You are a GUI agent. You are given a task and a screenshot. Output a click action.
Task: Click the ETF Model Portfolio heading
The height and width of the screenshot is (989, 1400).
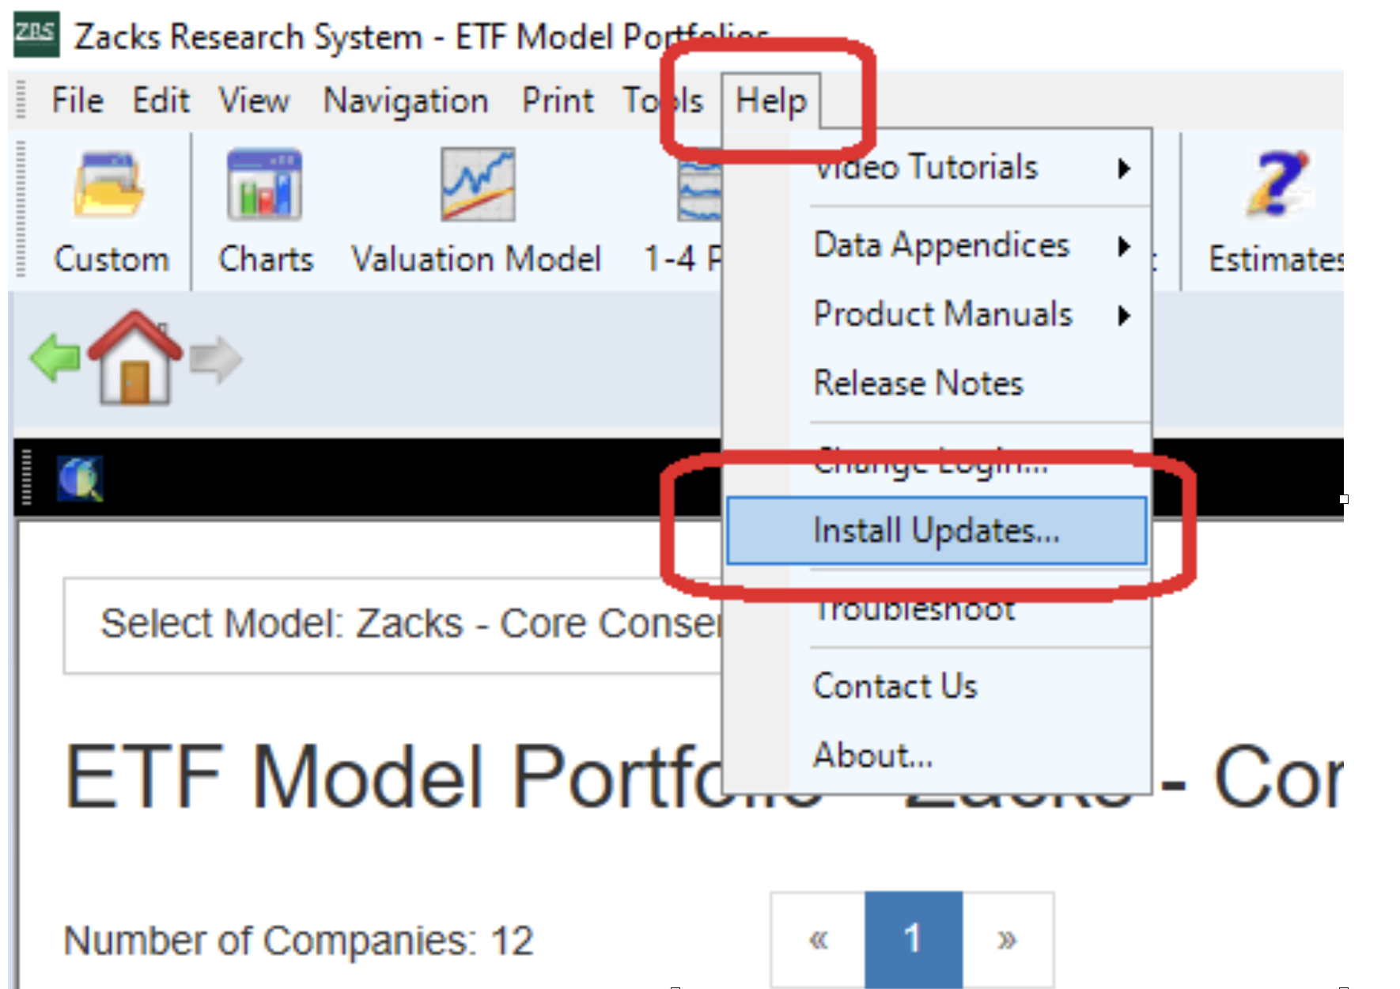tap(702, 778)
